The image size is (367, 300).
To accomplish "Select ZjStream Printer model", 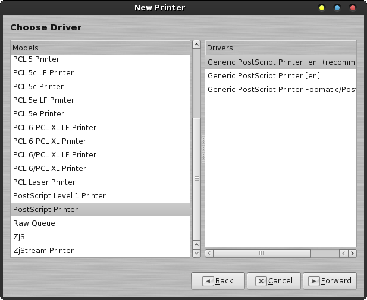I will click(100, 251).
